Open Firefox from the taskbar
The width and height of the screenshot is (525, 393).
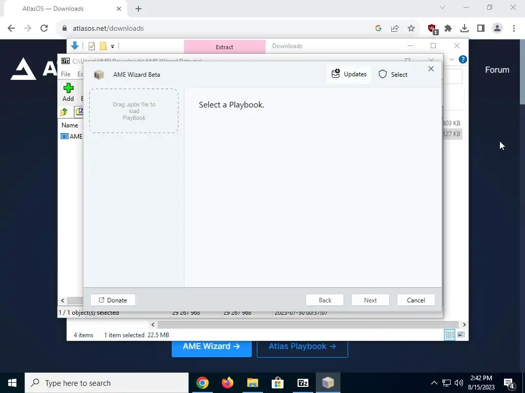(227, 383)
